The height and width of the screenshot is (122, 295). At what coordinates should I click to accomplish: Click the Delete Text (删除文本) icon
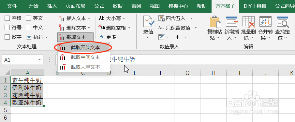[x=62, y=28]
